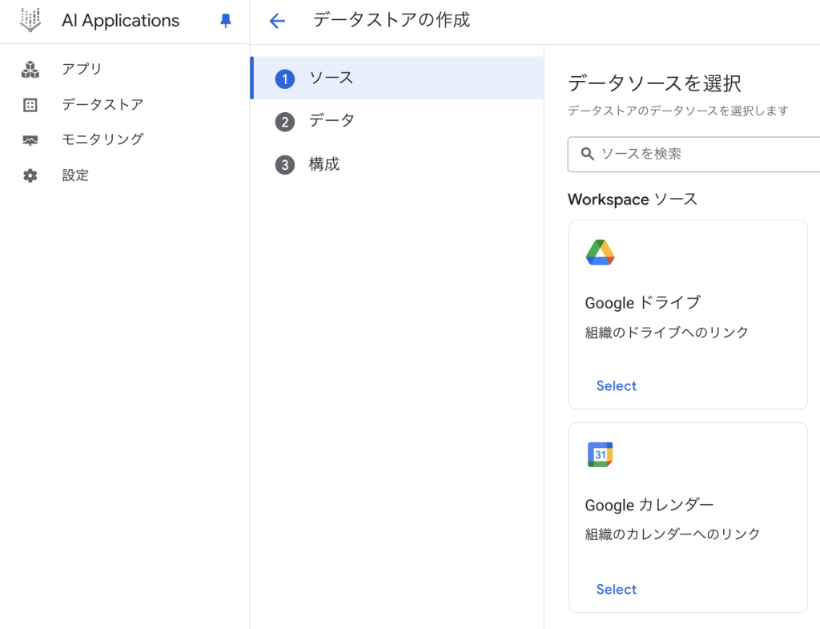Go to モニタリング in the sidebar
Viewport: 820px width, 629px height.
pyautogui.click(x=102, y=140)
